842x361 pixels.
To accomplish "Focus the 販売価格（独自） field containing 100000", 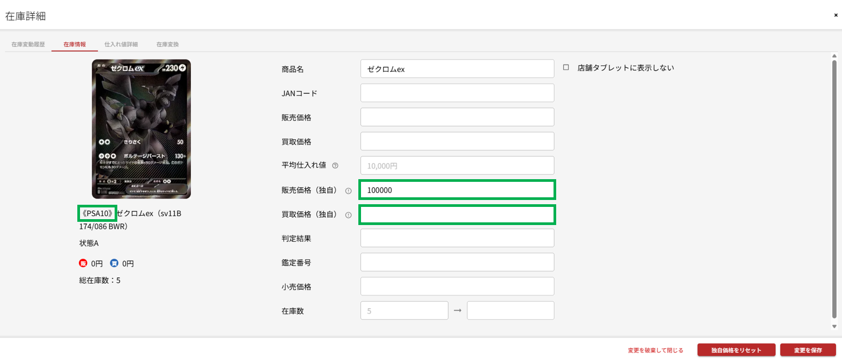I will pos(458,190).
